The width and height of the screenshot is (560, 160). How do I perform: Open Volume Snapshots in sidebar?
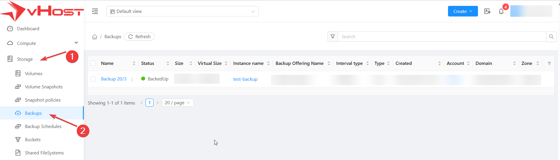(44, 87)
